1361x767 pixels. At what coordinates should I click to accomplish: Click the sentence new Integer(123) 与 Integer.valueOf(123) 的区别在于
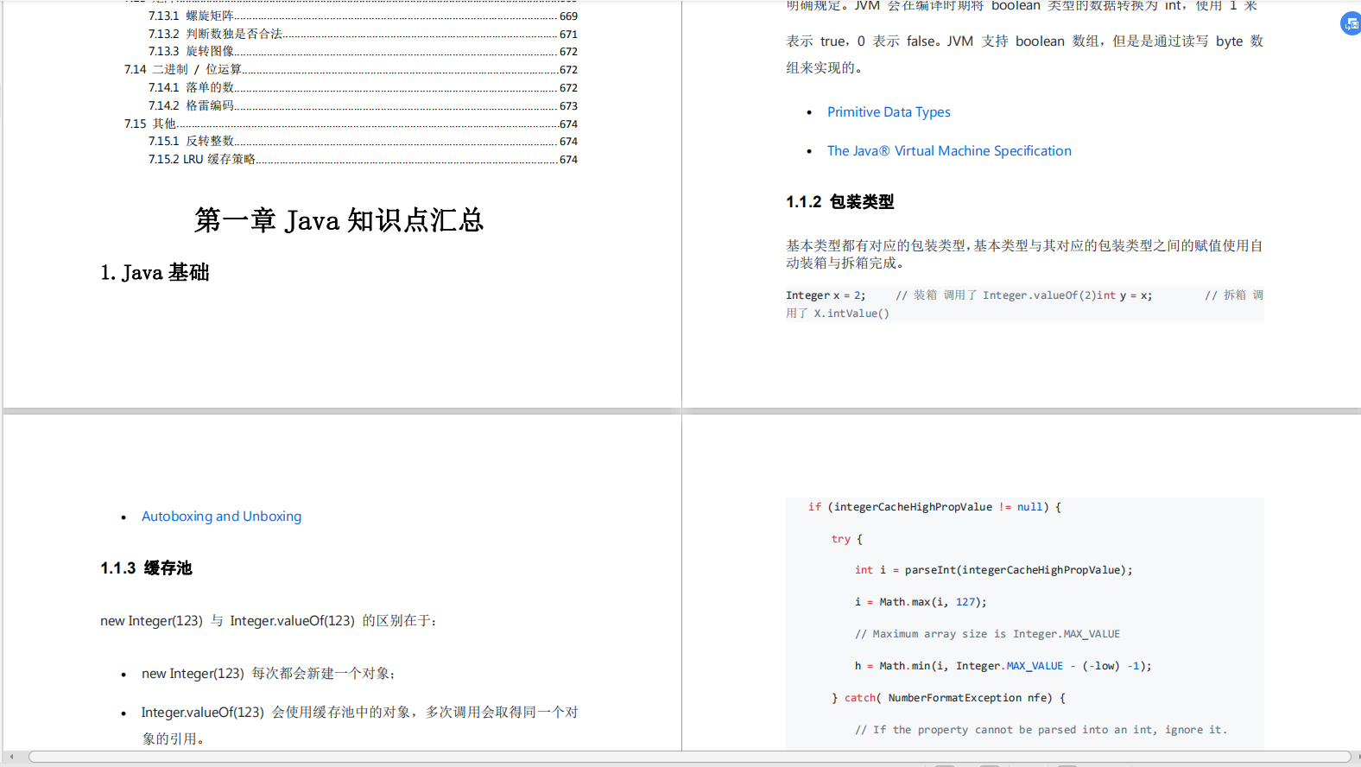point(269,621)
